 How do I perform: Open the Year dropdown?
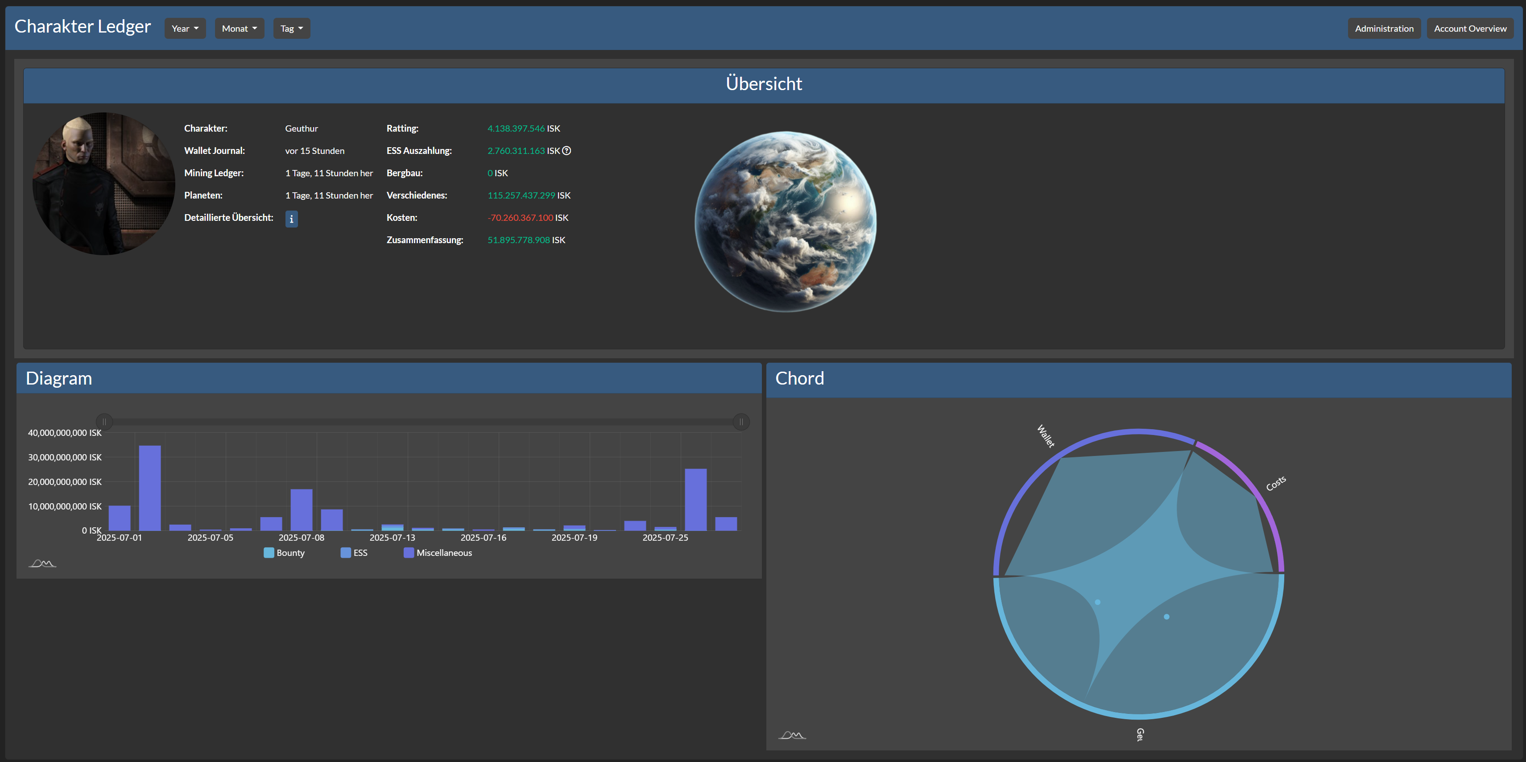click(185, 29)
